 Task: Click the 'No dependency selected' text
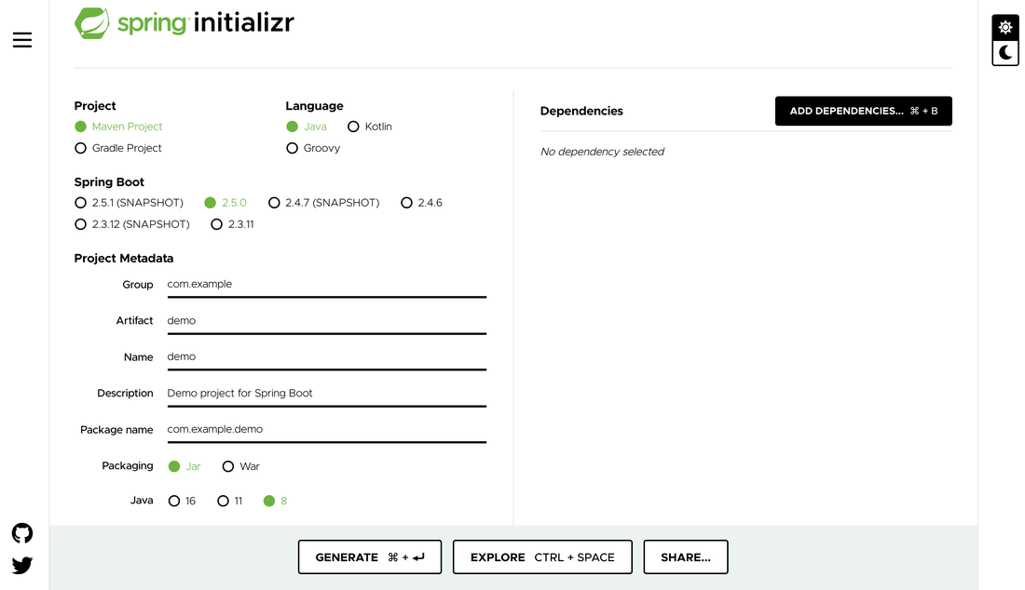[x=602, y=152]
